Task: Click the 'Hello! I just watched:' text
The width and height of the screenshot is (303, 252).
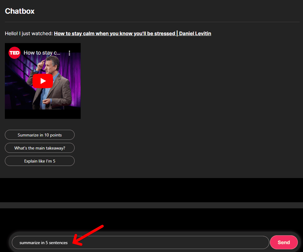Action: point(29,33)
